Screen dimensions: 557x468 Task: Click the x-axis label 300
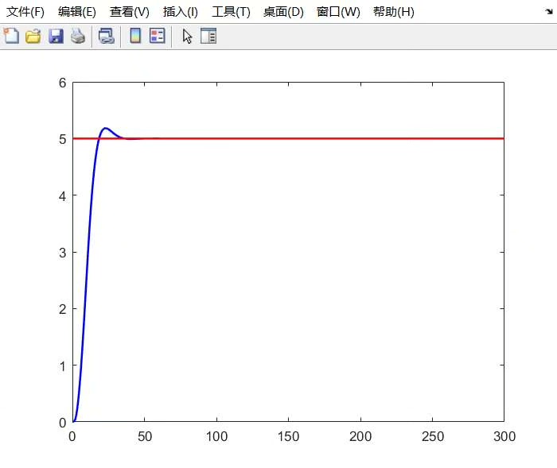click(504, 436)
